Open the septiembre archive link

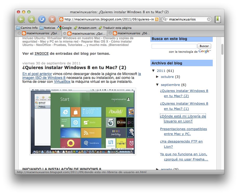pos(170,85)
